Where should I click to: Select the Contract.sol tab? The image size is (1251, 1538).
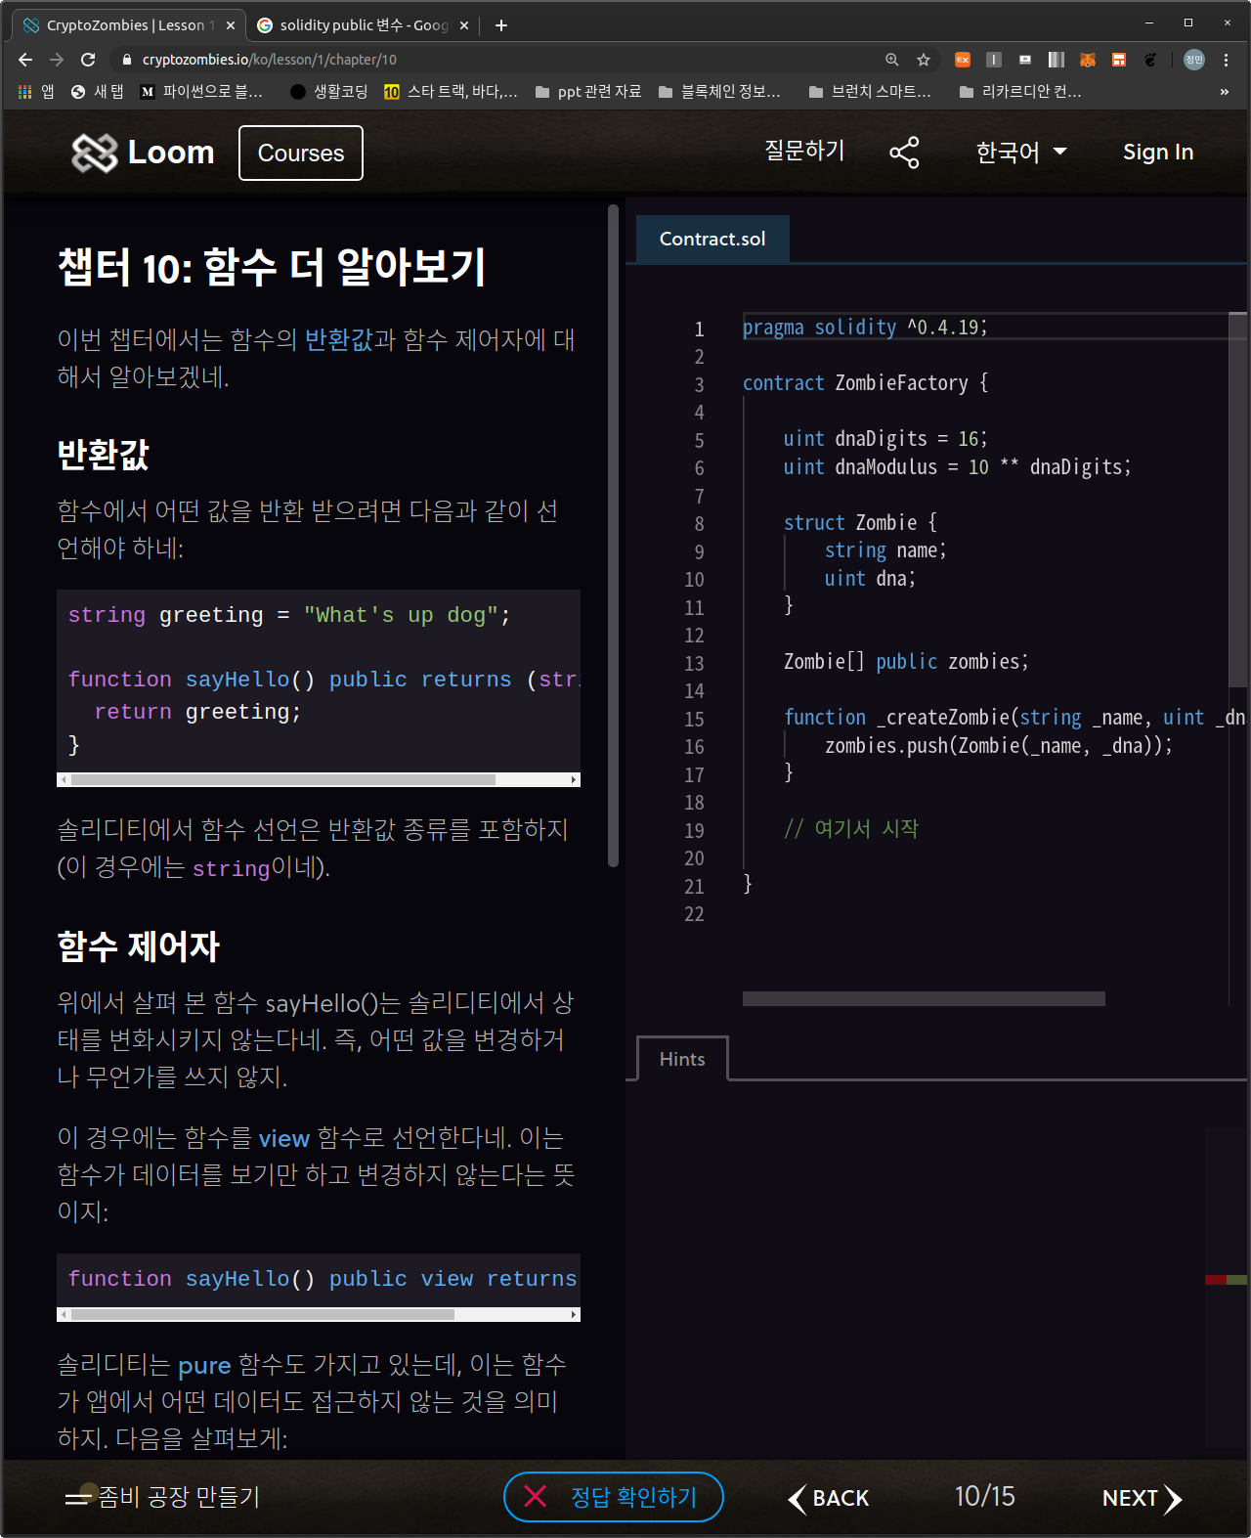click(x=712, y=239)
